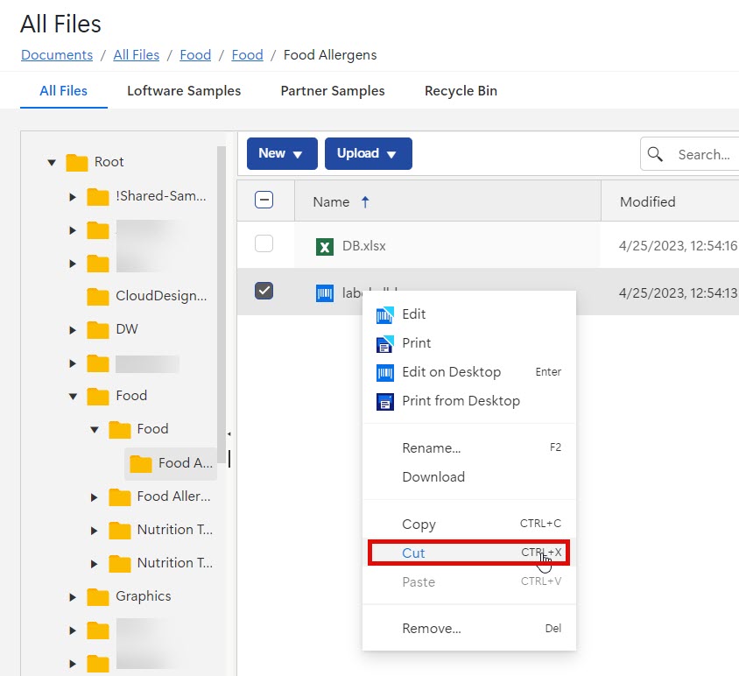739x676 pixels.
Task: Click the Print from Desktop icon
Action: [x=385, y=401]
